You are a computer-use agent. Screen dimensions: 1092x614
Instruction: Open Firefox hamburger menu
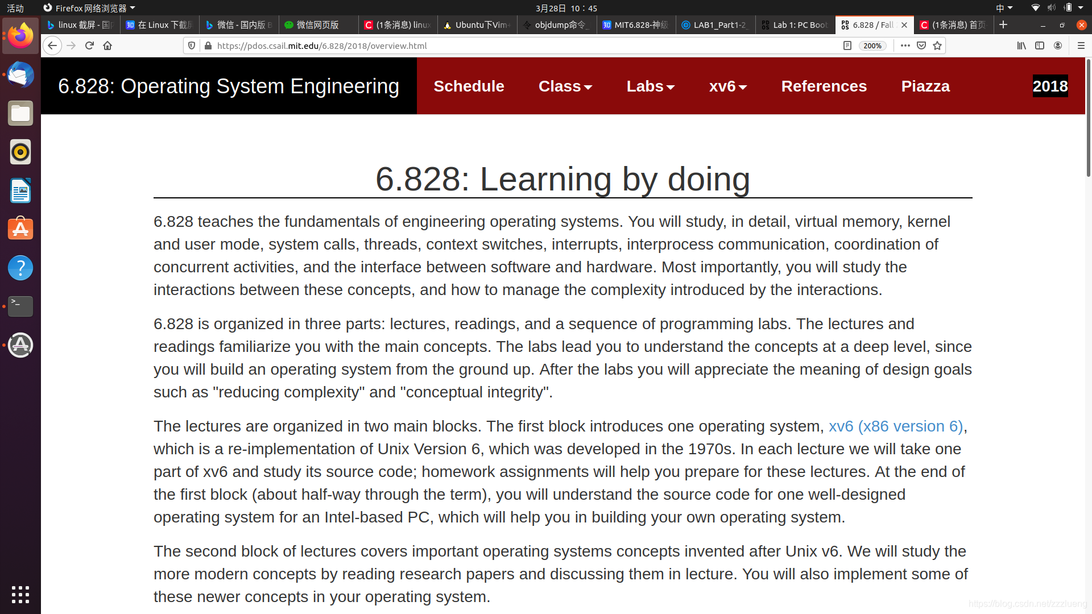click(x=1081, y=45)
